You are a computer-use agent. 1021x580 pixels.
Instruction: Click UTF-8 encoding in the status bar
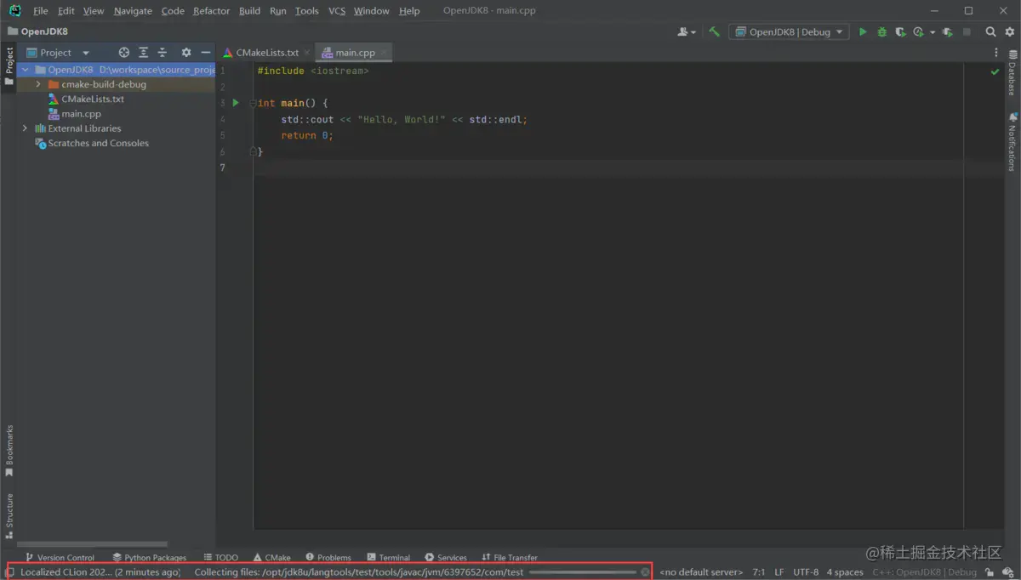tap(805, 572)
